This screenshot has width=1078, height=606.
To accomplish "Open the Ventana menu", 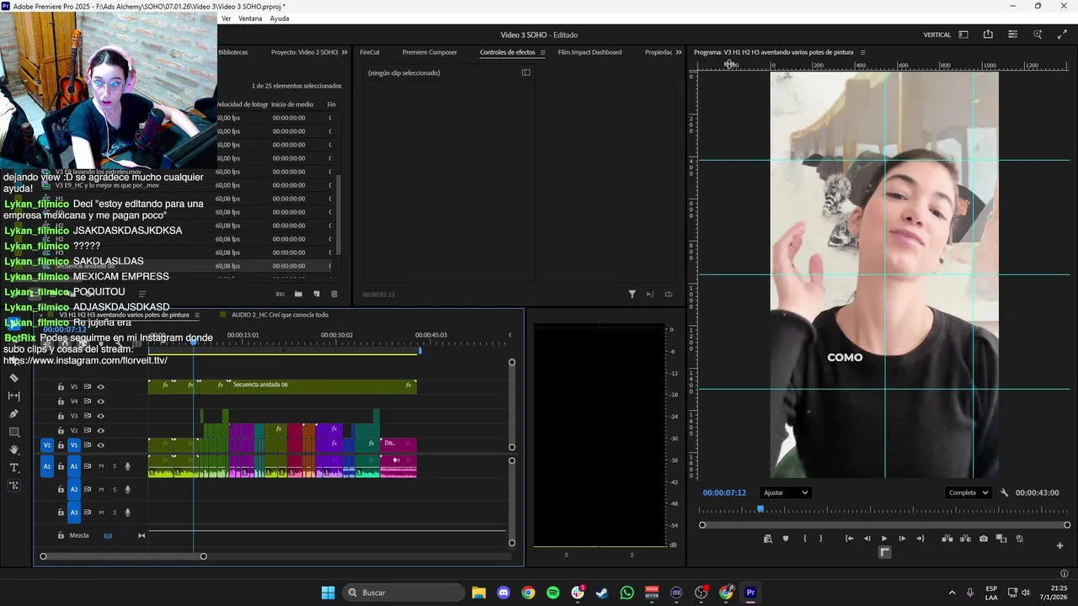I will coord(250,19).
